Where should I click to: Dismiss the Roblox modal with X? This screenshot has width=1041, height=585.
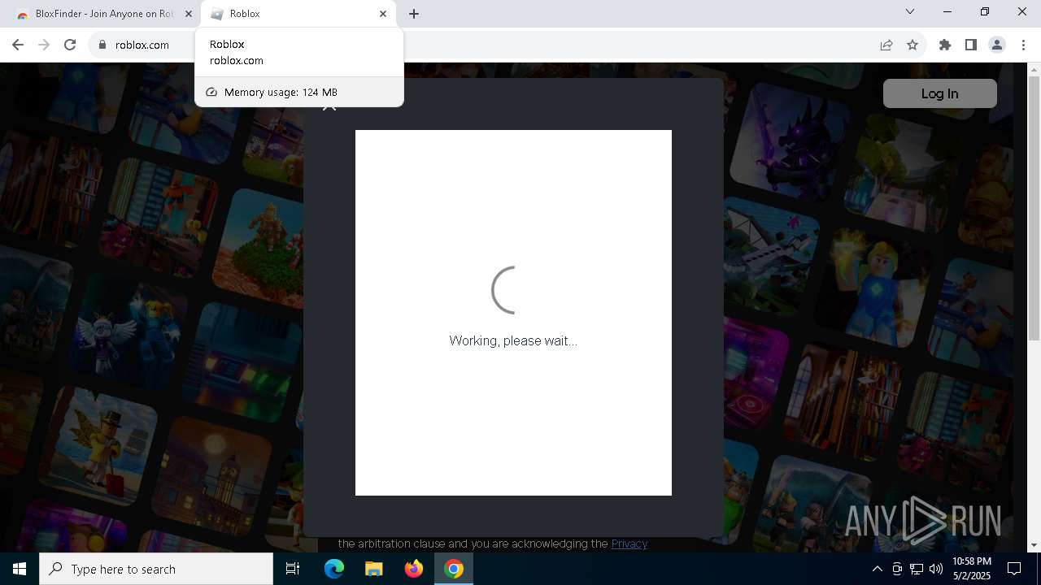point(329,105)
